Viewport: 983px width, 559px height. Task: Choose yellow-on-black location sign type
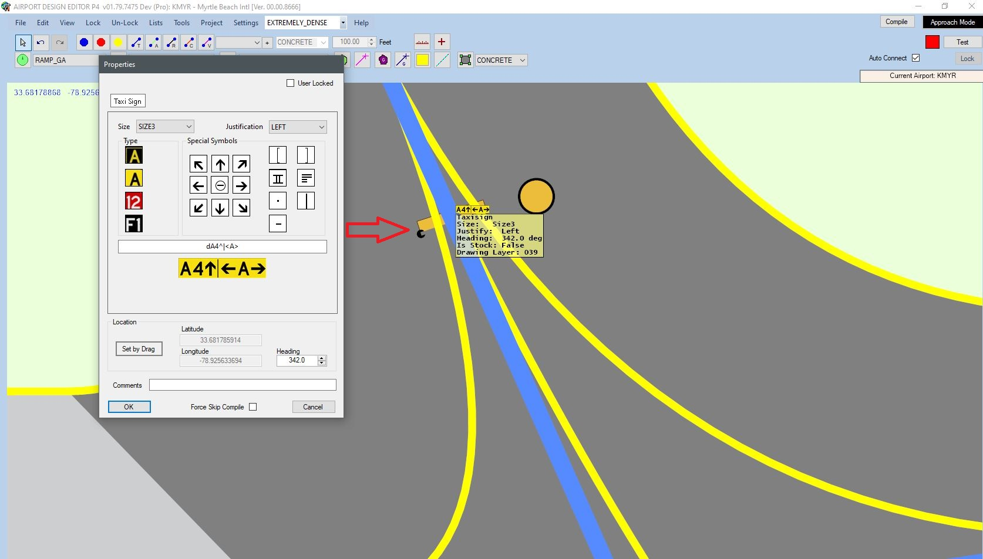pyautogui.click(x=134, y=155)
